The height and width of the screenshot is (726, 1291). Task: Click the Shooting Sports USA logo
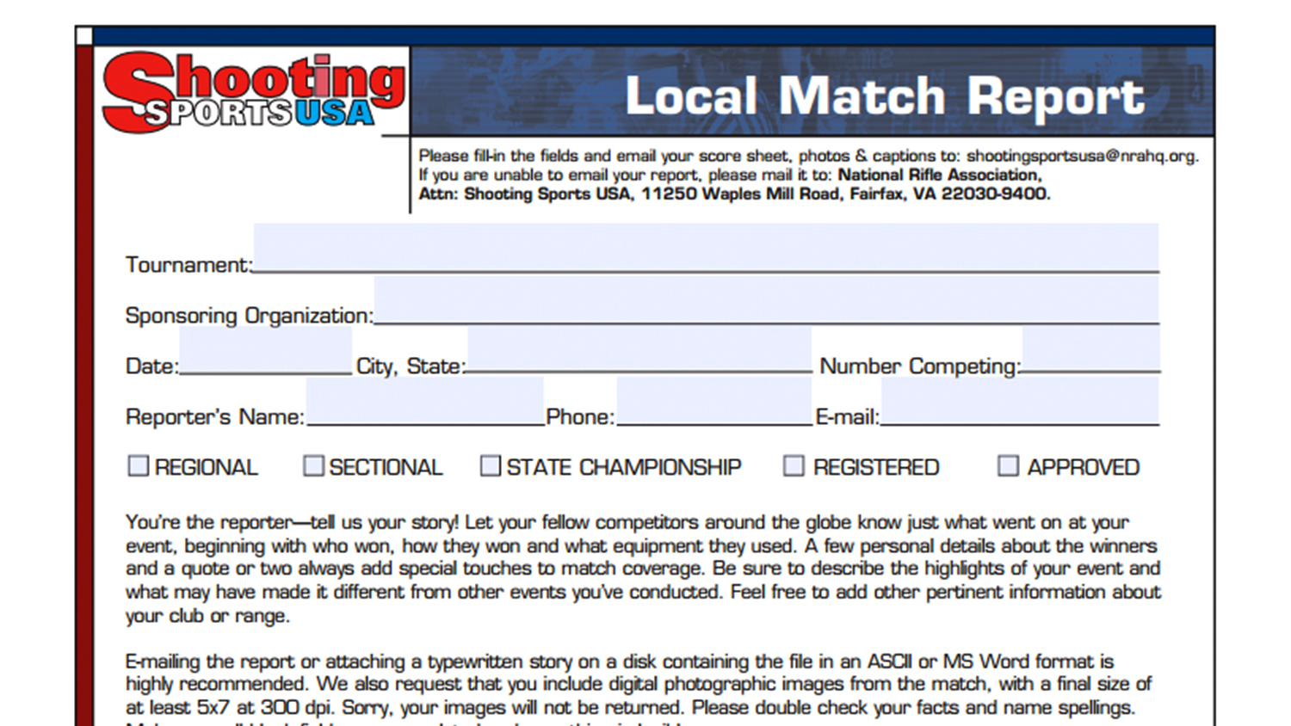coord(253,93)
